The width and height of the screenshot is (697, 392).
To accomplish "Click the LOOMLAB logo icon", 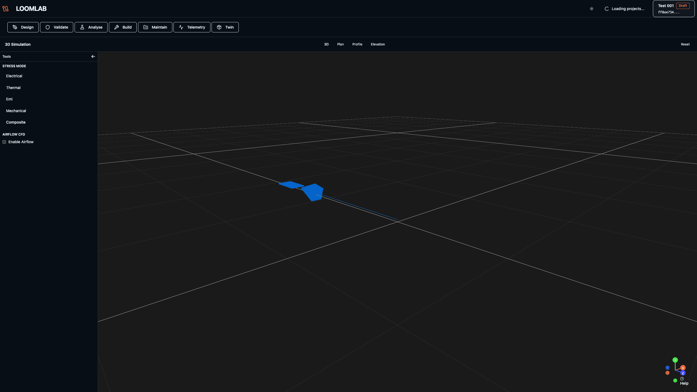I will pyautogui.click(x=5, y=8).
